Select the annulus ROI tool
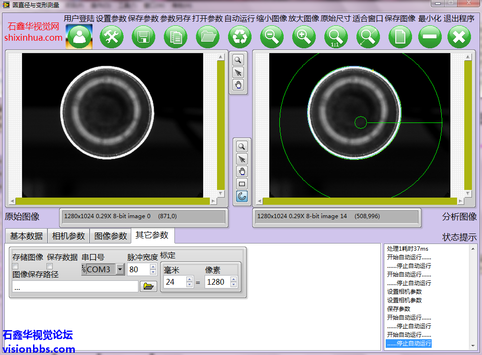 coord(242,196)
